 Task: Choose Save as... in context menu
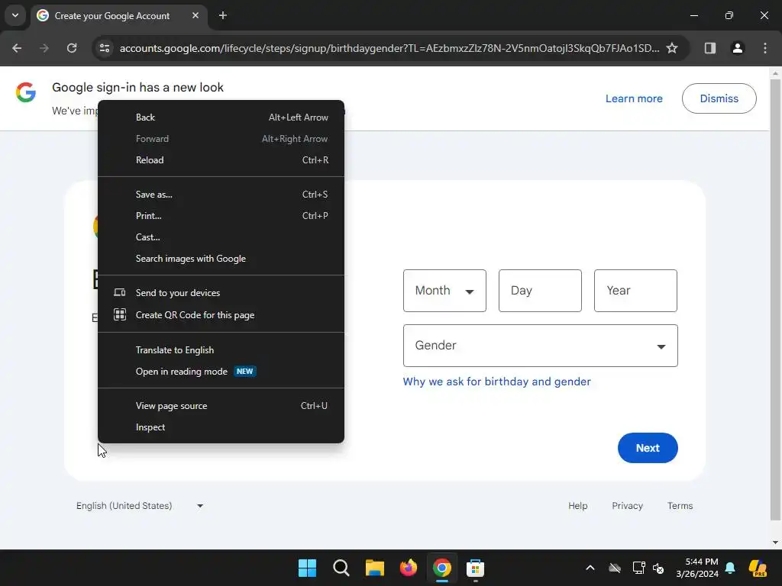tap(221, 195)
